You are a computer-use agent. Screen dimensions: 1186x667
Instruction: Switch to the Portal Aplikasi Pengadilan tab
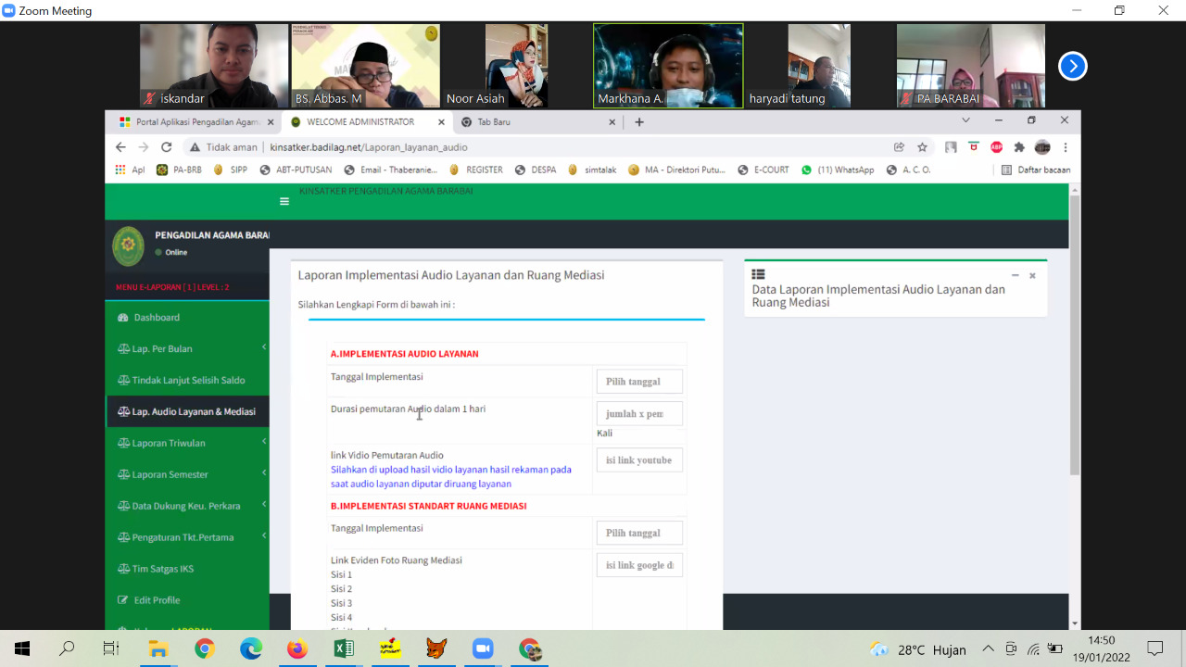click(x=190, y=122)
